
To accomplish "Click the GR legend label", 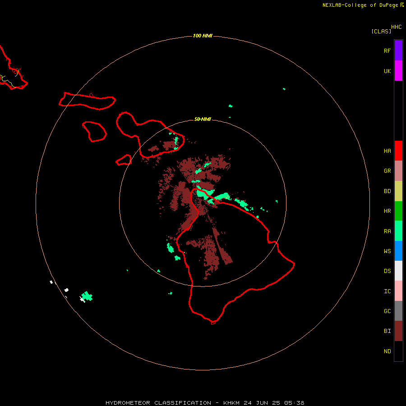I will 387,171.
